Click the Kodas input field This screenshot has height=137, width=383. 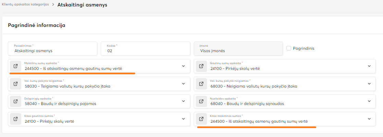(x=146, y=51)
